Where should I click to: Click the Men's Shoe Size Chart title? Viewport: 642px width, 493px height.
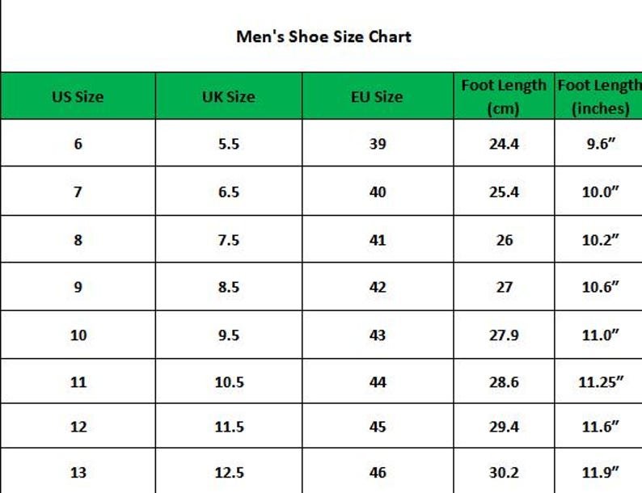tap(323, 36)
